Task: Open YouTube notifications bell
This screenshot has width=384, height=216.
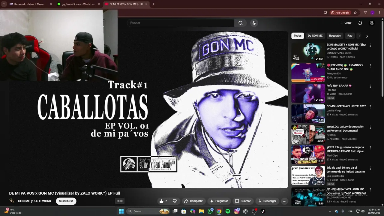Action: pyautogui.click(x=360, y=23)
